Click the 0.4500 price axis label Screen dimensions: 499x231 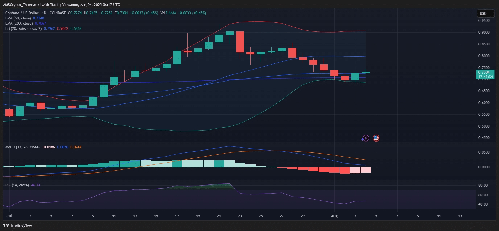click(484, 138)
